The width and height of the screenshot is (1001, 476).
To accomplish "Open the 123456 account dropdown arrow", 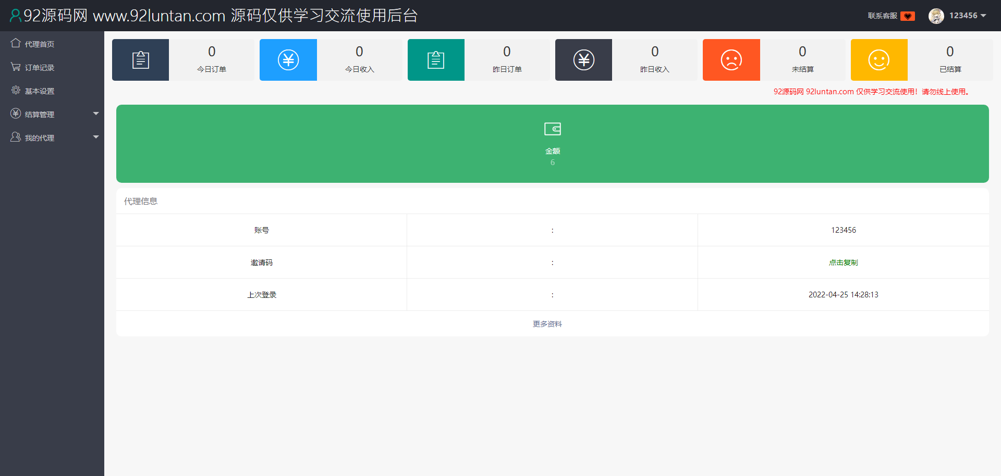I will [983, 16].
